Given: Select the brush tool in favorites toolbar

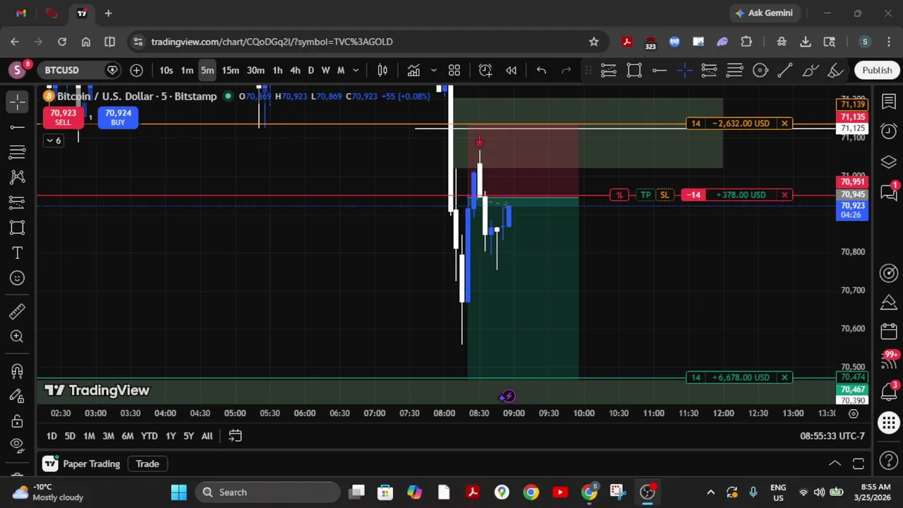Looking at the screenshot, I should coord(810,70).
